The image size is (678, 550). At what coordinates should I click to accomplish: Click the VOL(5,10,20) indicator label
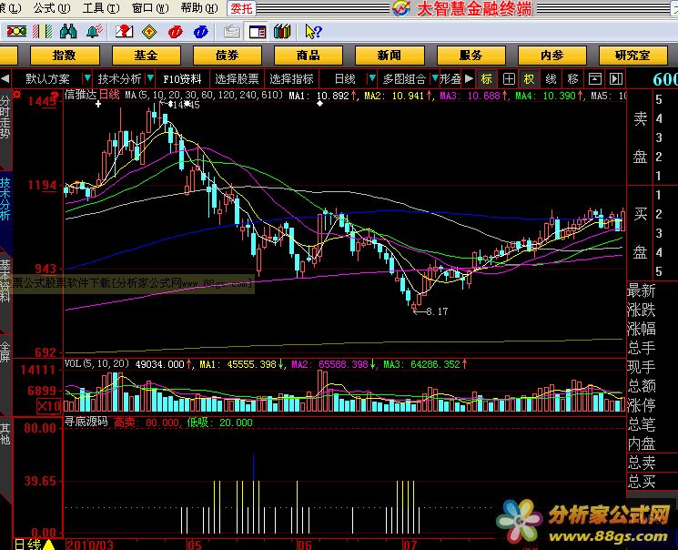coord(96,364)
